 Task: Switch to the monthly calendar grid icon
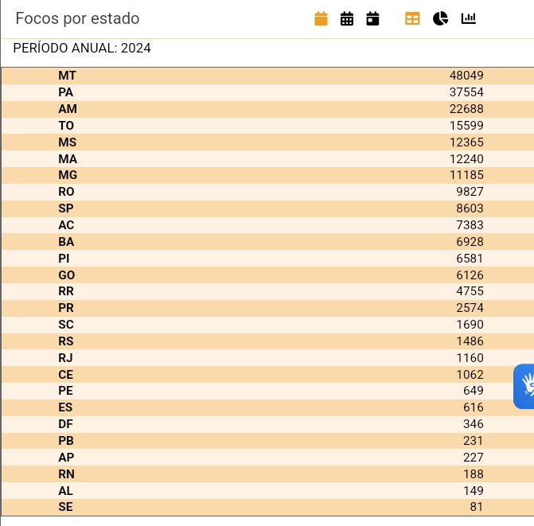coord(347,18)
